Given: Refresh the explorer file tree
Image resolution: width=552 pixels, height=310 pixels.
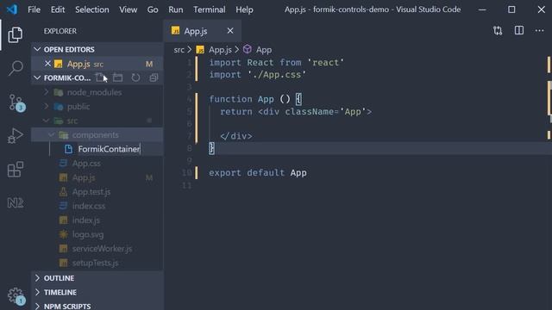Looking at the screenshot, I should (135, 77).
